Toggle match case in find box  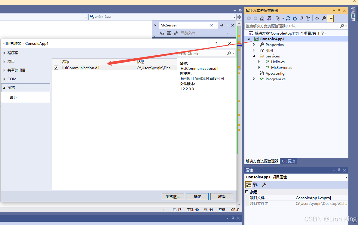[x=162, y=33]
